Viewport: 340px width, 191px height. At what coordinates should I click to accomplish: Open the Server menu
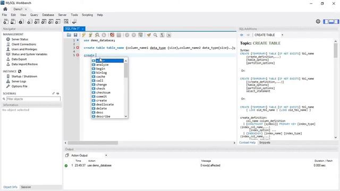tap(62, 15)
